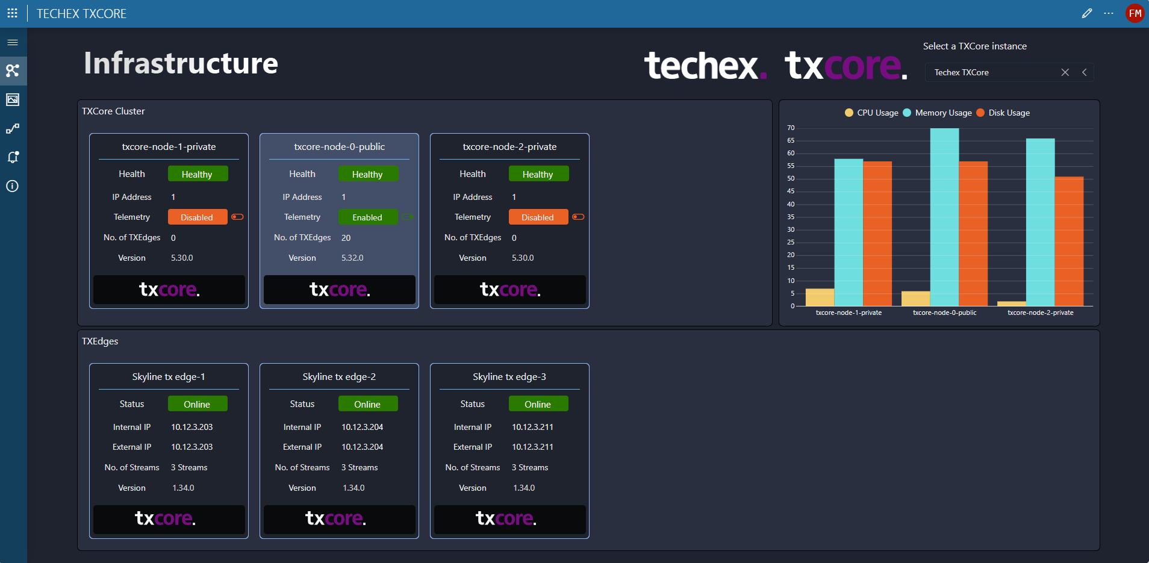Viewport: 1149px width, 563px height.
Task: Select the txcore-node-2-private card title
Action: pyautogui.click(x=509, y=147)
